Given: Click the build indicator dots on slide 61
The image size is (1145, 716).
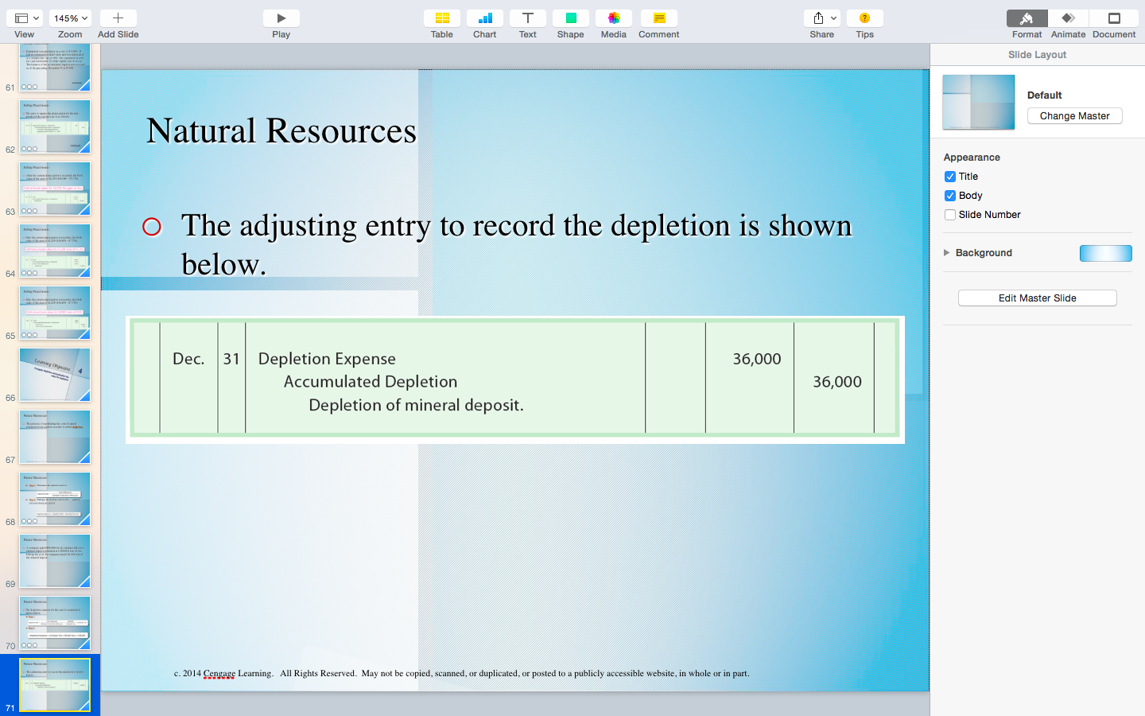Looking at the screenshot, I should point(29,87).
